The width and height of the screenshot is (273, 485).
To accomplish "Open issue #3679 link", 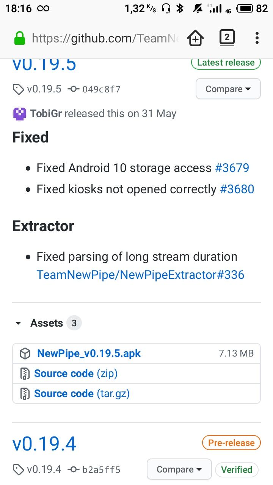I will coord(232,168).
